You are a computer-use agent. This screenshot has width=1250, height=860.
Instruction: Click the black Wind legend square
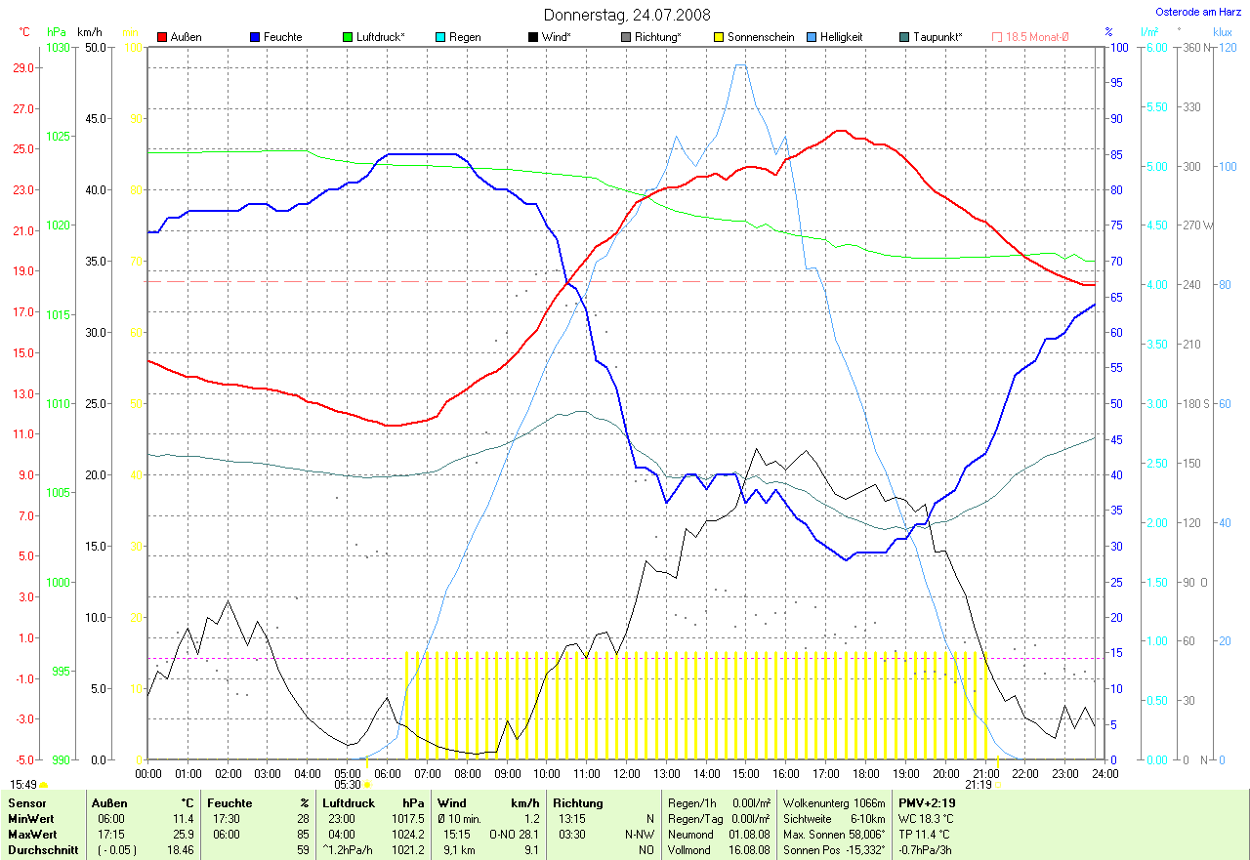(533, 37)
